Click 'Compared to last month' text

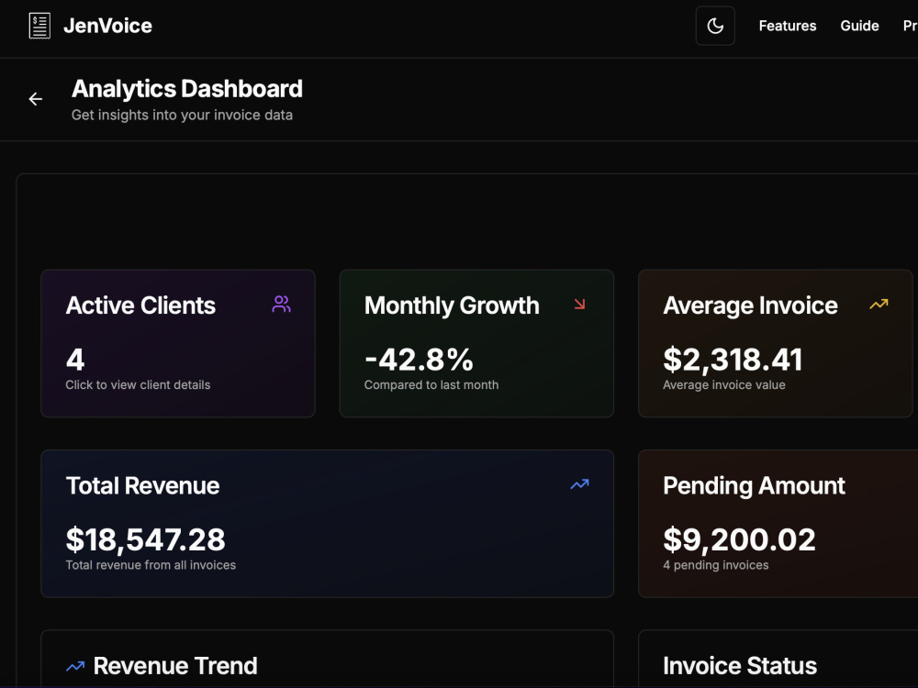[431, 385]
